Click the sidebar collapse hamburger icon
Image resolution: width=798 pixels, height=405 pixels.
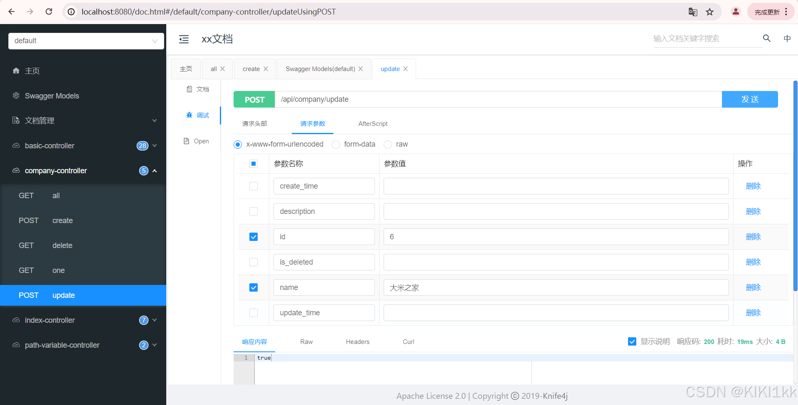click(184, 39)
